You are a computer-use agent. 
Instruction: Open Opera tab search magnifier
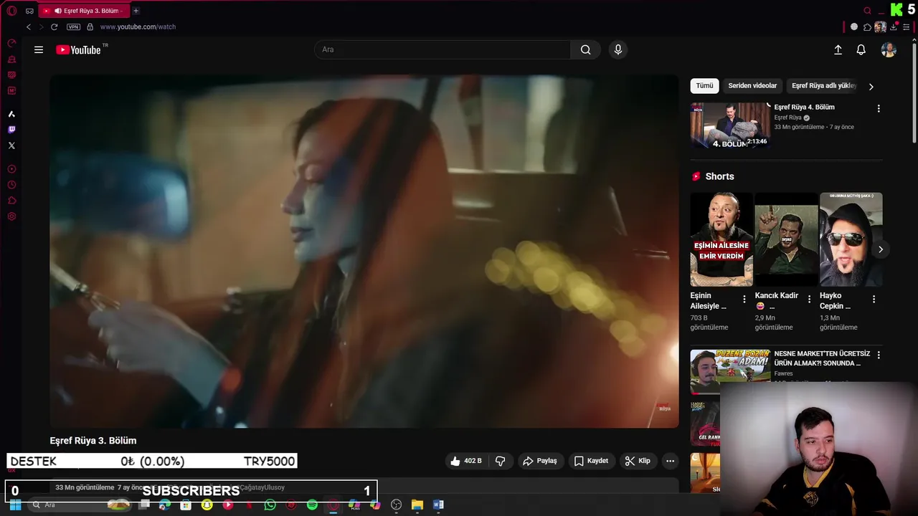(x=868, y=10)
